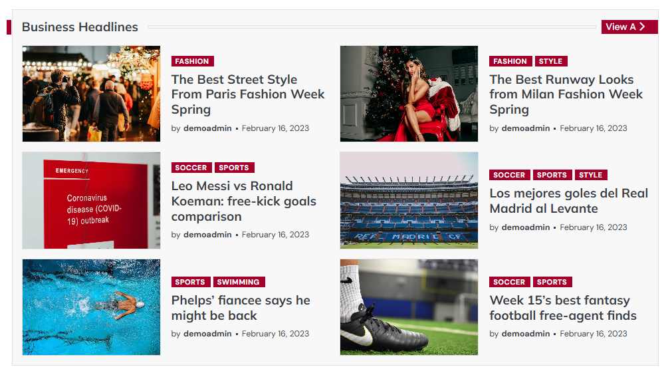The height and width of the screenshot is (375, 668).
Task: Select the SOCCER tag above the Messi article
Action: (191, 168)
